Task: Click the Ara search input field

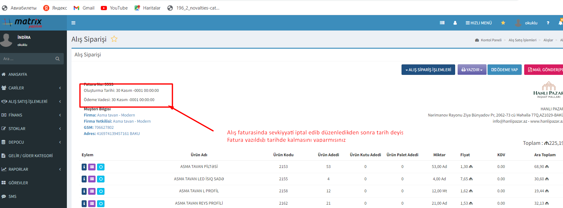Action: 28,59
